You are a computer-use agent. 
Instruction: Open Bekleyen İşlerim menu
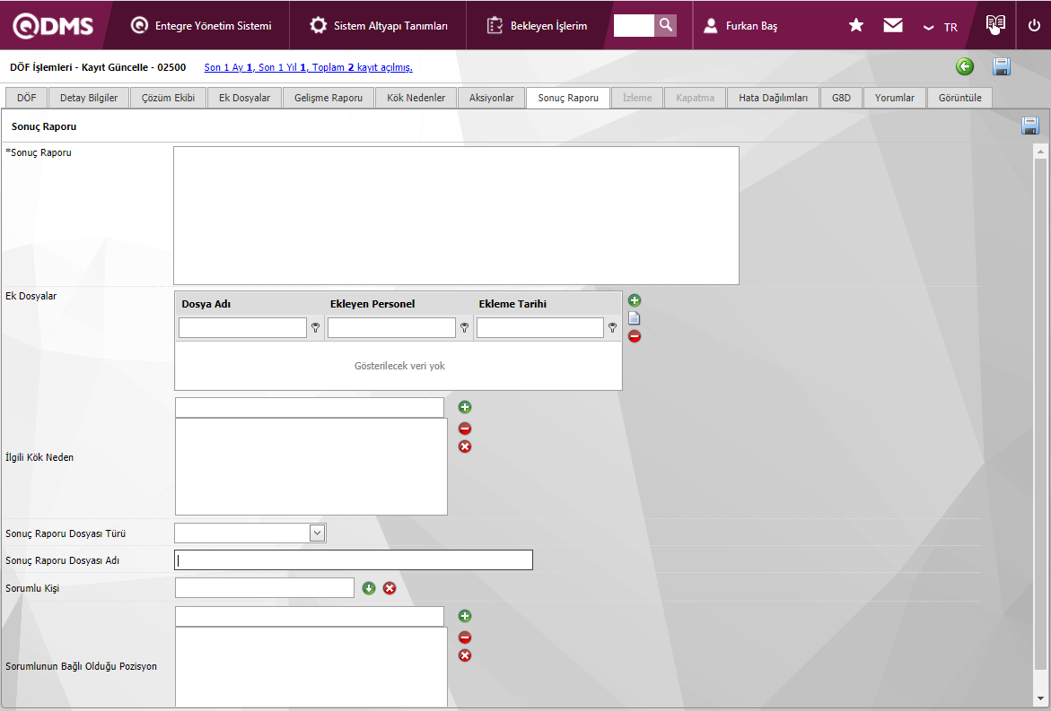[537, 25]
